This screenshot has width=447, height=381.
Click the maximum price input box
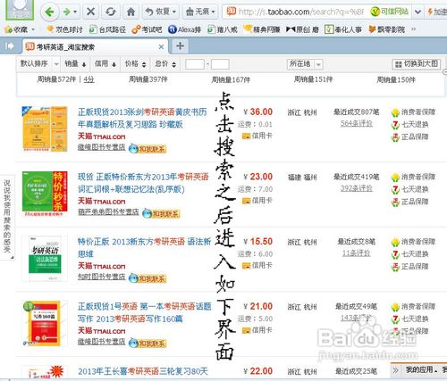click(220, 64)
